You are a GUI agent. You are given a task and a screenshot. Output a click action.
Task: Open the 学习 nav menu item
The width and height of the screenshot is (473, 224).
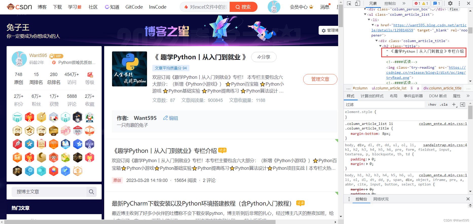[x=75, y=7]
